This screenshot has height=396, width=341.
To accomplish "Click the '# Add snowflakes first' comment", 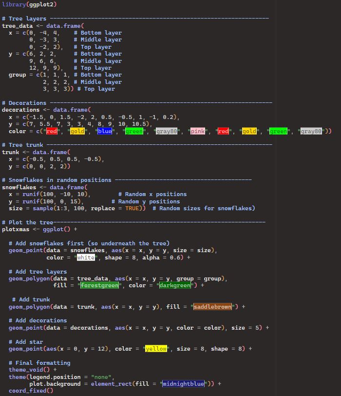I will pos(89,243).
